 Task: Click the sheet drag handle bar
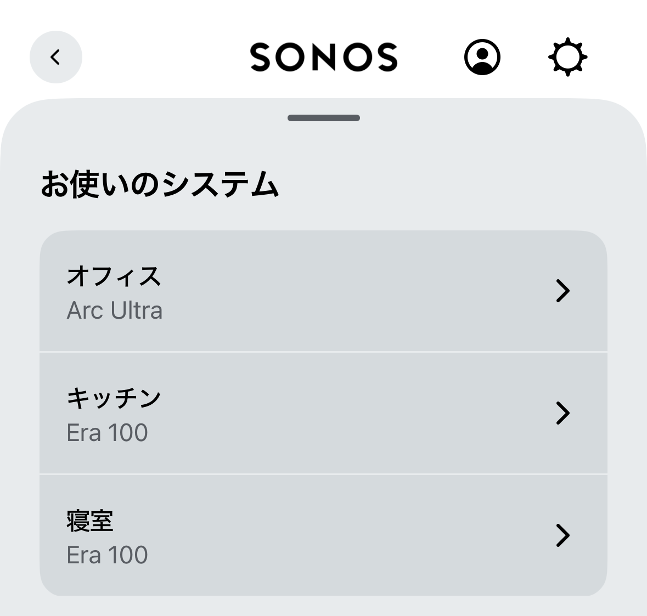tap(324, 118)
